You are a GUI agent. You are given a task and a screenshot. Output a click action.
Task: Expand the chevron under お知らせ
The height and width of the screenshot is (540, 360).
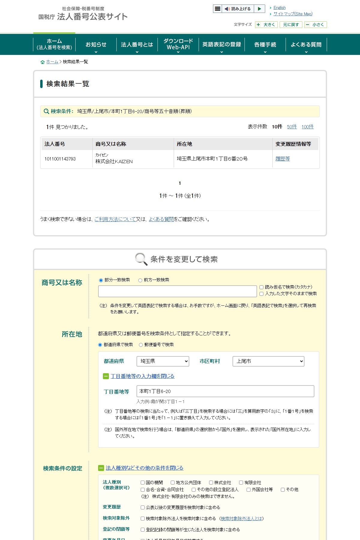click(96, 52)
